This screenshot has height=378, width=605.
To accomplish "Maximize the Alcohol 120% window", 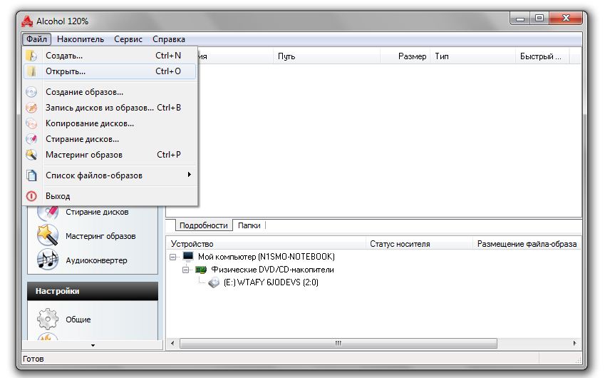I will coord(539,18).
